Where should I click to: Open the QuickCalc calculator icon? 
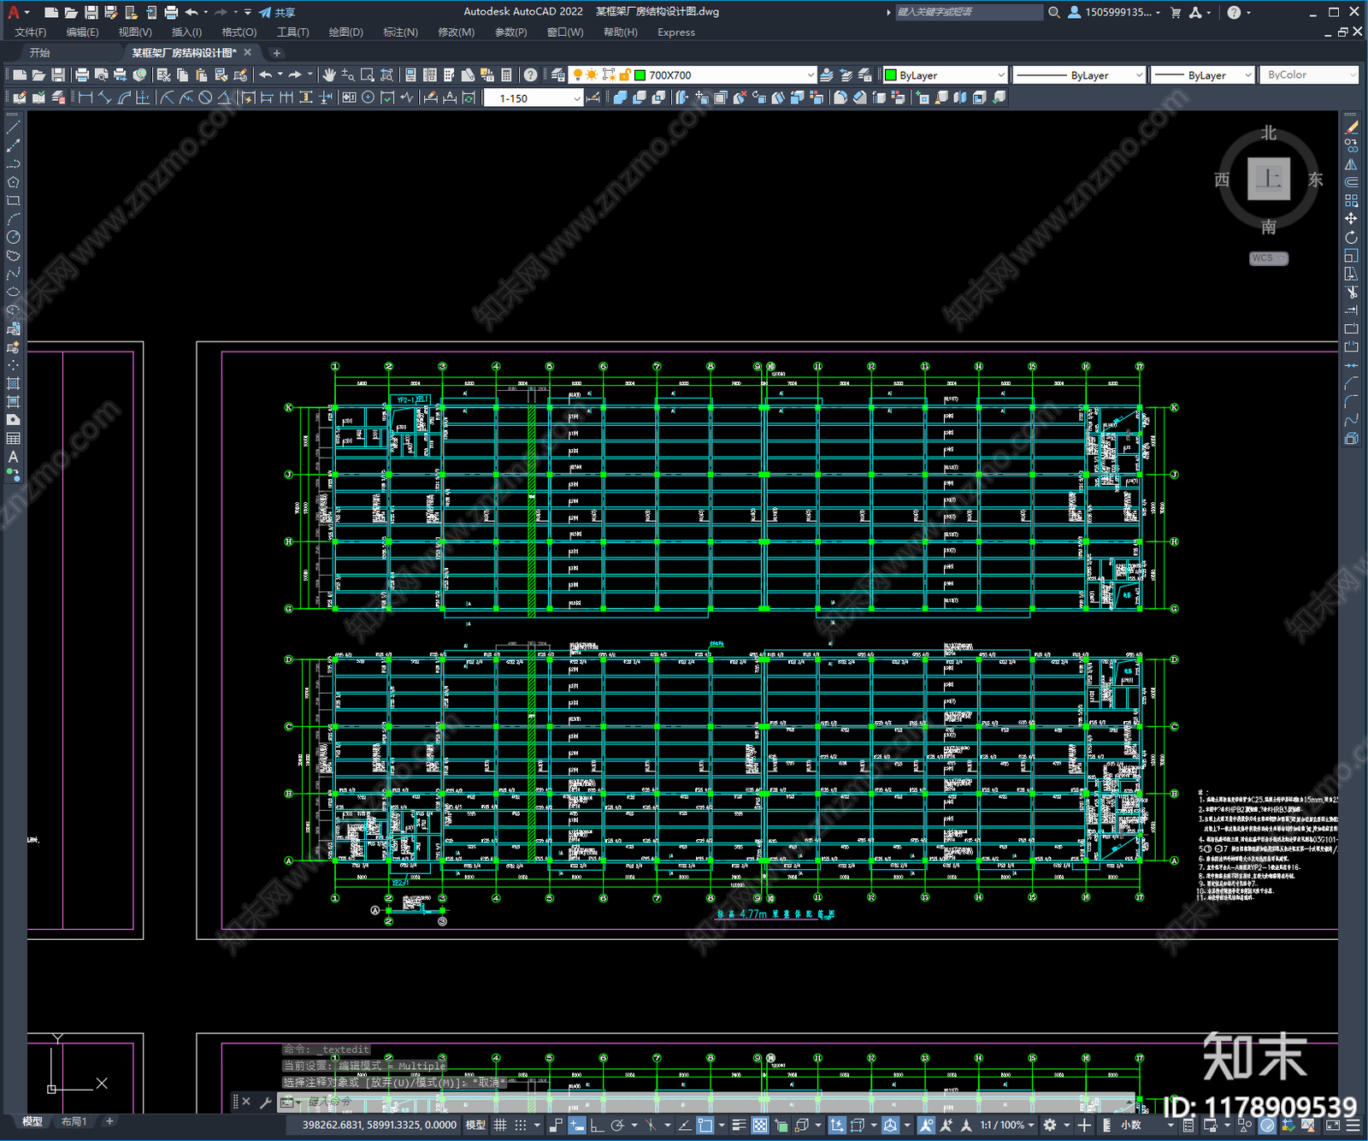pos(506,75)
